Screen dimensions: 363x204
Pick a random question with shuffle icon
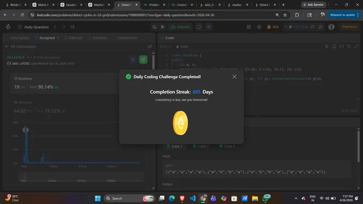(x=72, y=27)
